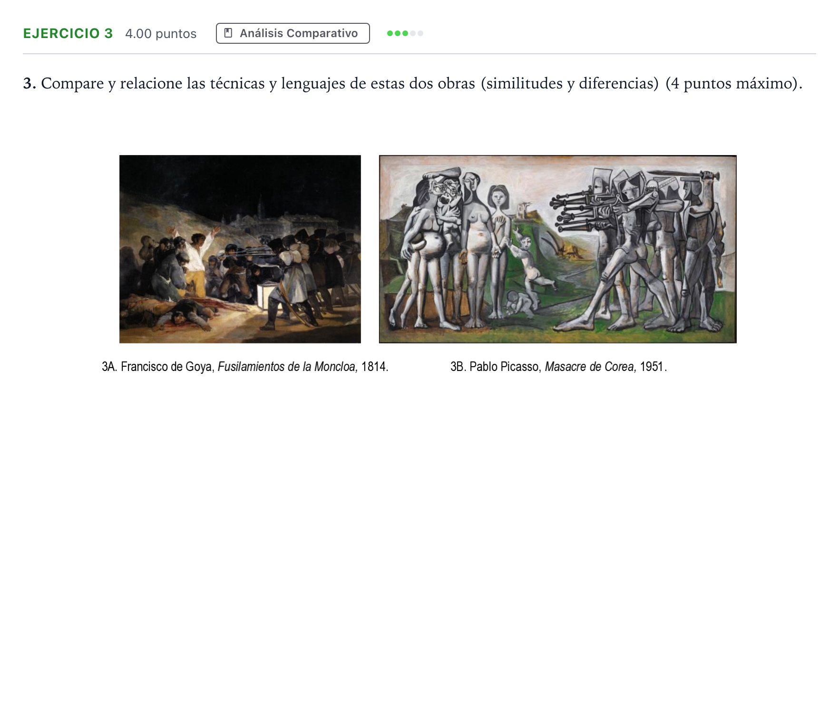Click the book icon inside the Análisis Comparativo tag
Image resolution: width=839 pixels, height=722 pixels.
(228, 33)
